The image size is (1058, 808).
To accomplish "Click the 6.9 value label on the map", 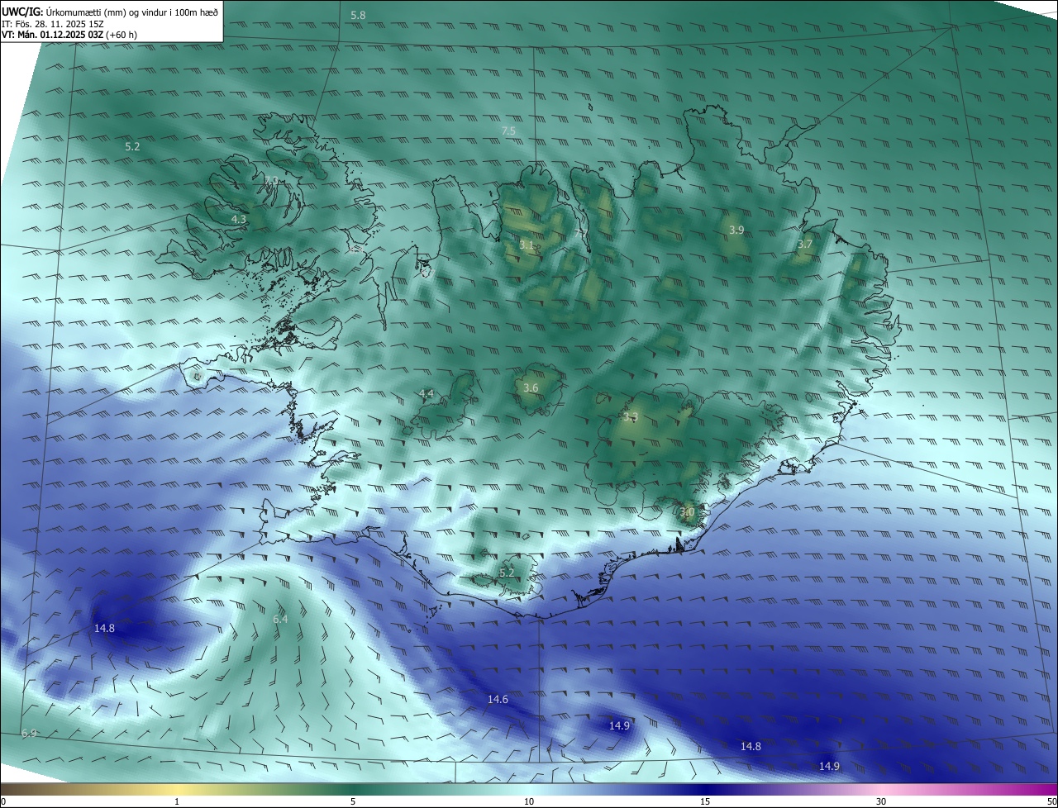I will (30, 734).
